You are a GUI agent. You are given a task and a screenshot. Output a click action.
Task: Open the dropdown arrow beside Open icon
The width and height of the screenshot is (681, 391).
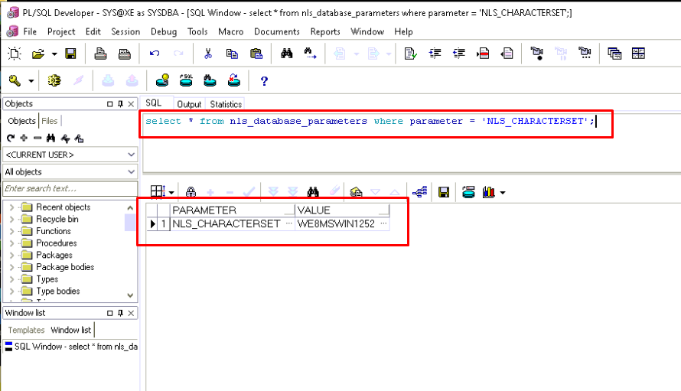pyautogui.click(x=54, y=54)
